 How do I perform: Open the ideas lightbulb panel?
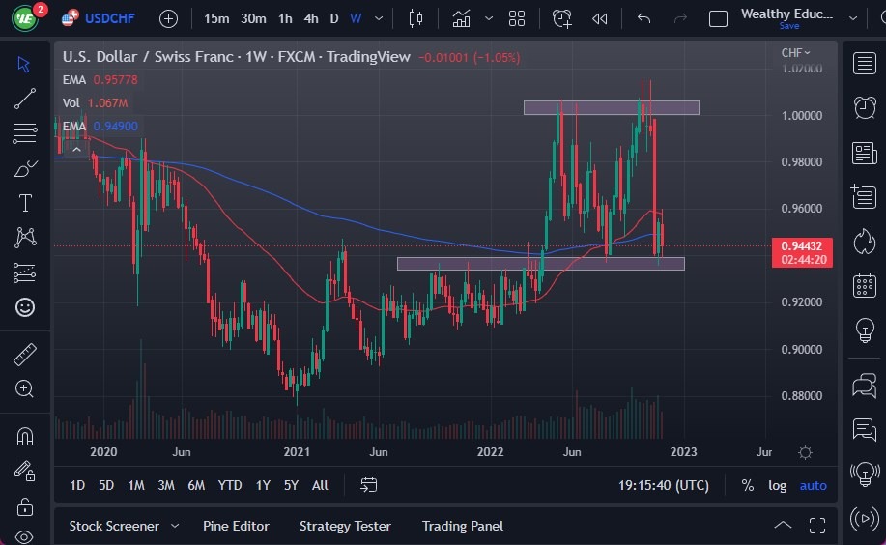pos(864,330)
